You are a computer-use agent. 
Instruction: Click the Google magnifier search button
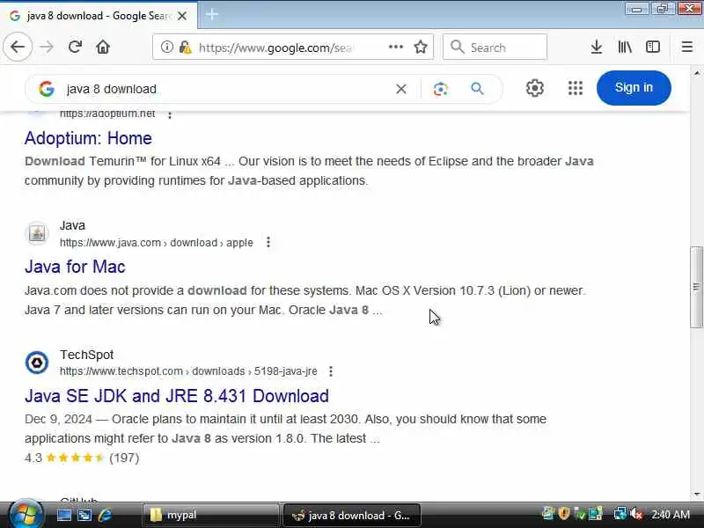pyautogui.click(x=477, y=89)
